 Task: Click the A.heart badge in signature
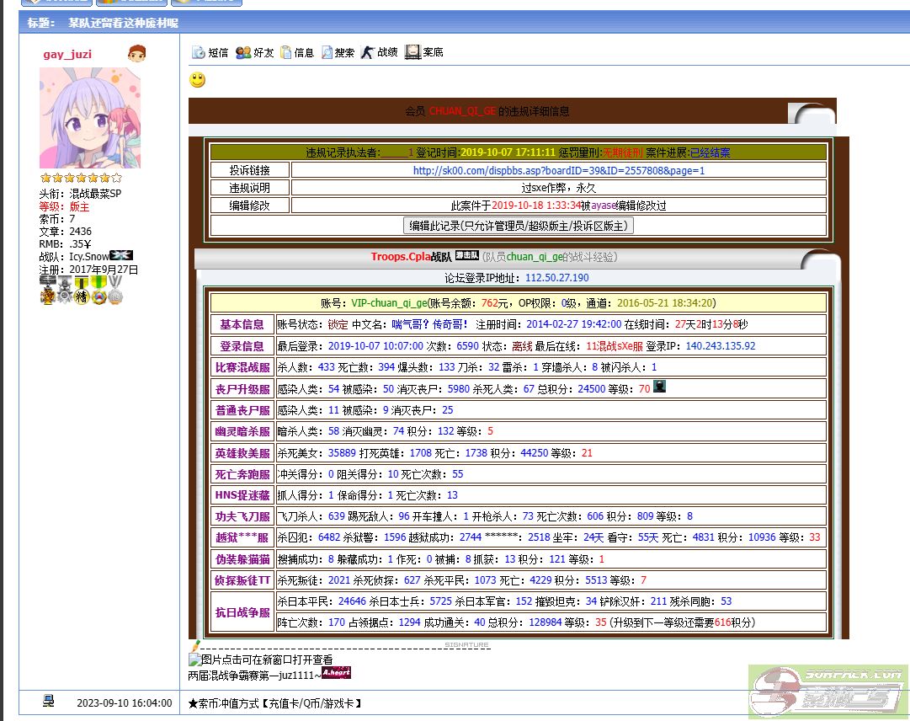[336, 673]
